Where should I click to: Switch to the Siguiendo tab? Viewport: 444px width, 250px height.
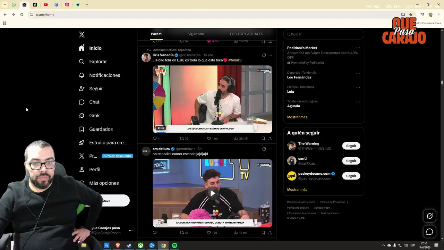click(196, 34)
